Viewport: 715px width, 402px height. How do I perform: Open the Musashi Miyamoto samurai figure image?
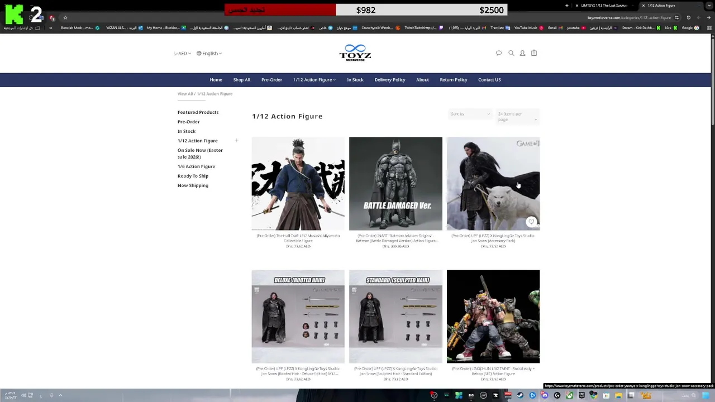click(298, 184)
